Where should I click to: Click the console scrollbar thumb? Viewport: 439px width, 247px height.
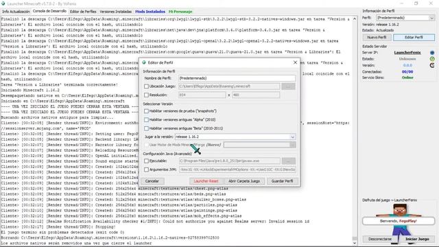click(x=355, y=239)
